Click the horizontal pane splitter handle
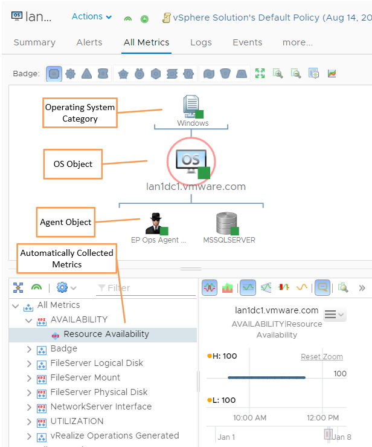Screen dimensions: 372x447 [191, 269]
